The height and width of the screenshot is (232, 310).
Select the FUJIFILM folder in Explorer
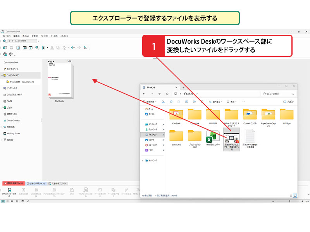point(213,117)
